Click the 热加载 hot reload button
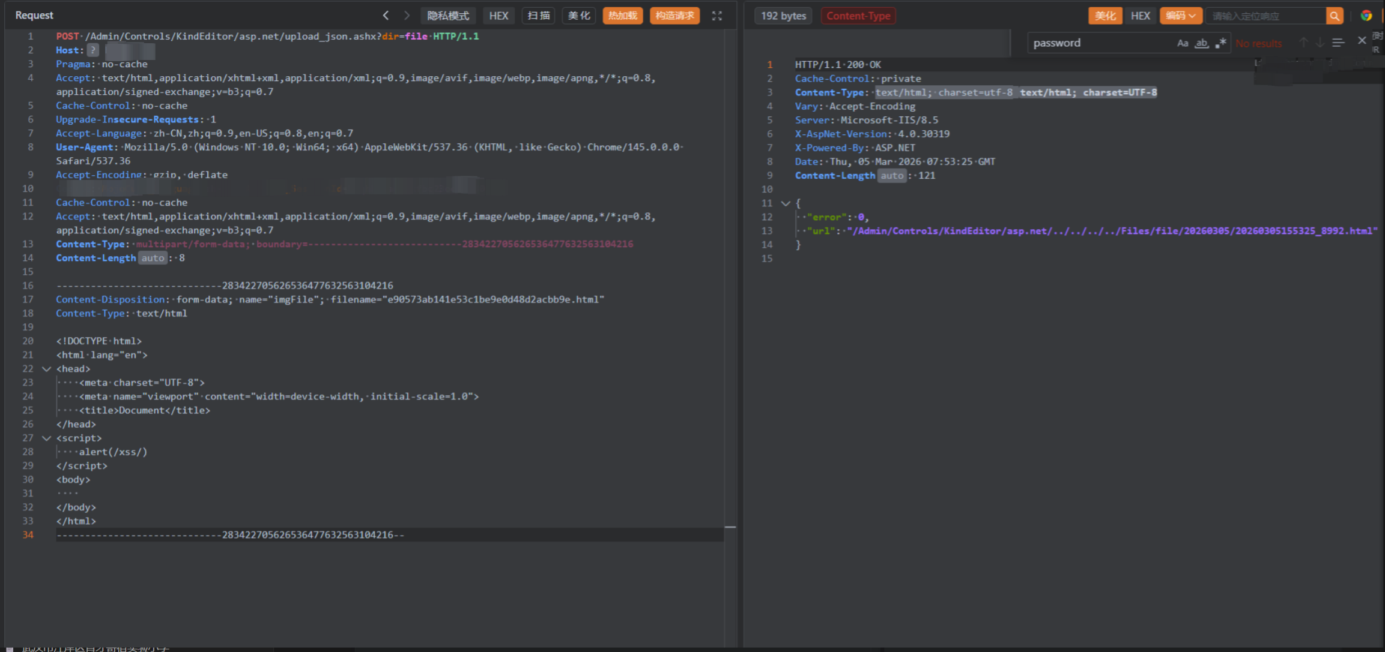This screenshot has height=652, width=1385. coord(622,16)
